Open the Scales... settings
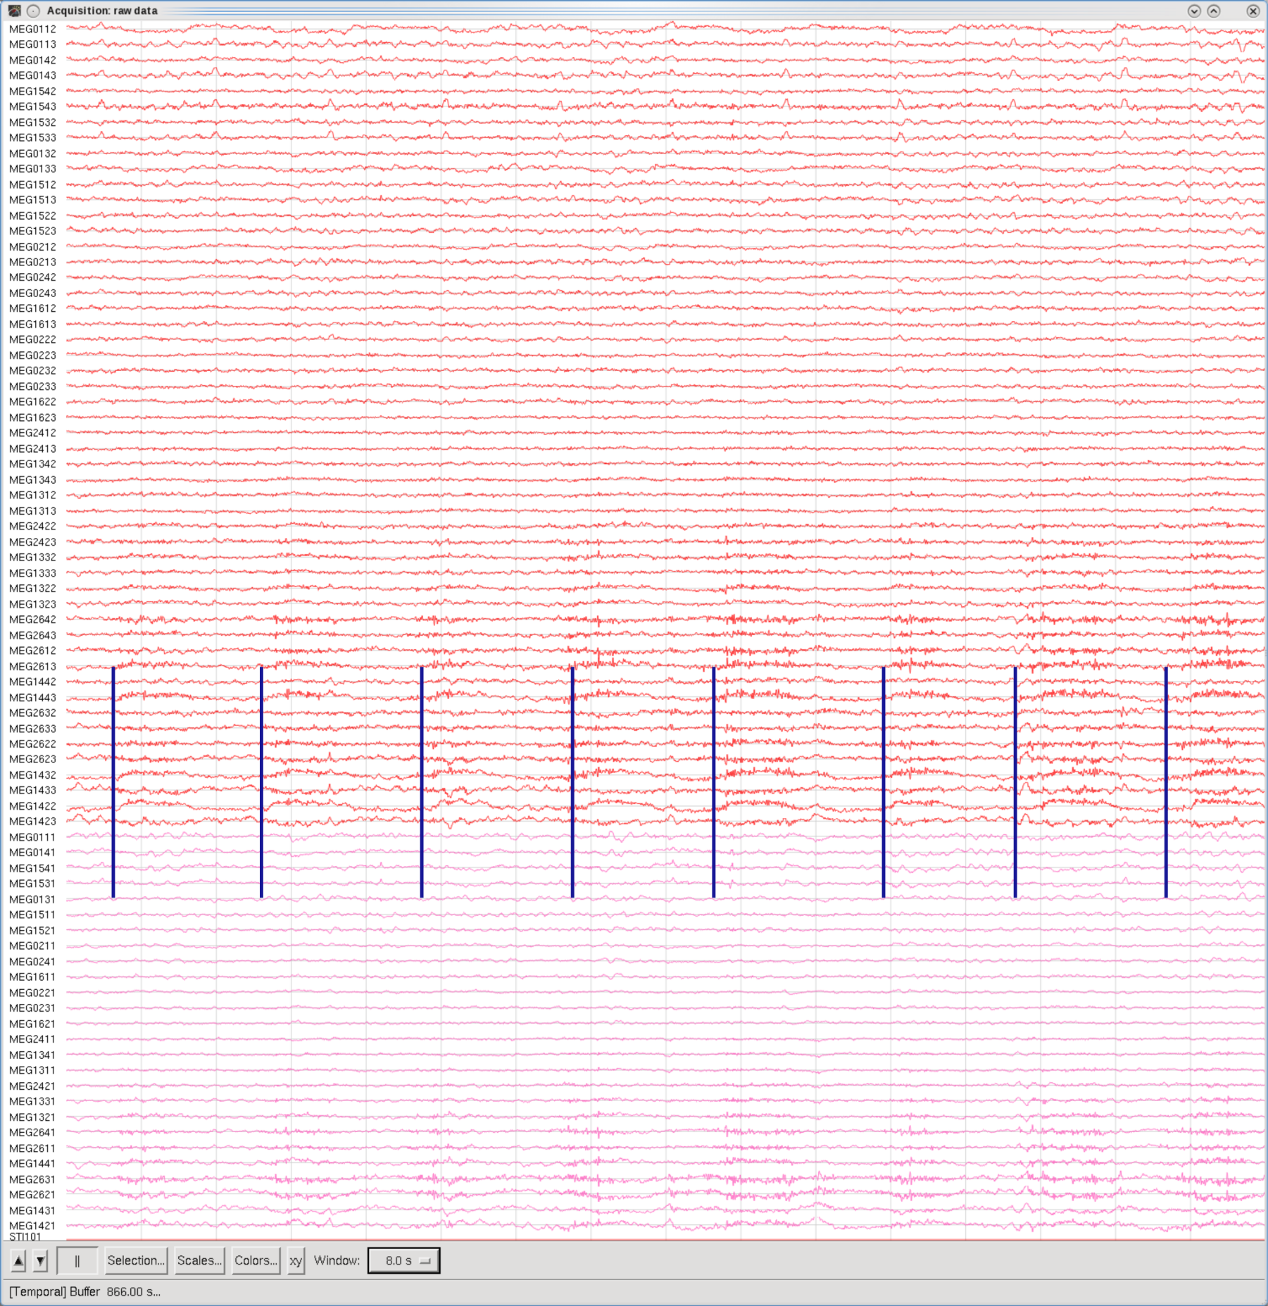The image size is (1268, 1306). click(x=199, y=1260)
